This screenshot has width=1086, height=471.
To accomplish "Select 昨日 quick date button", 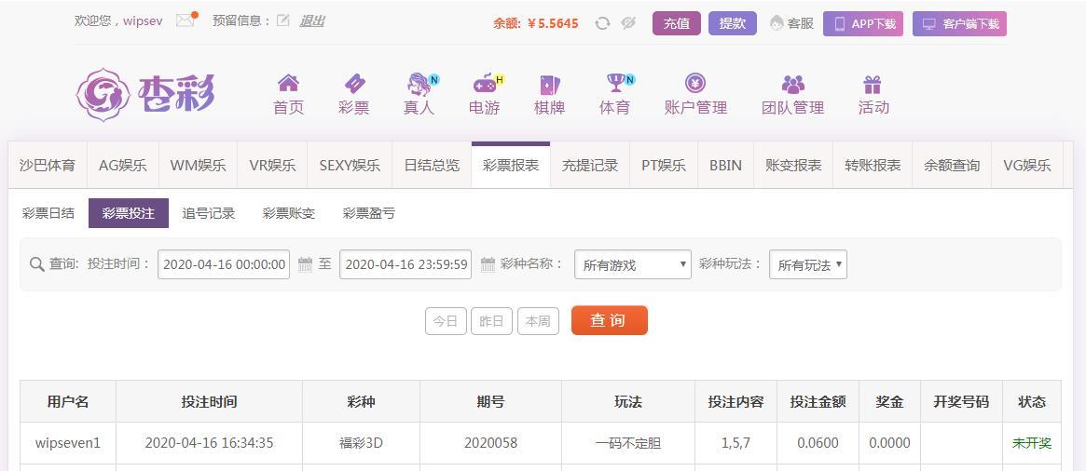I will 492,321.
